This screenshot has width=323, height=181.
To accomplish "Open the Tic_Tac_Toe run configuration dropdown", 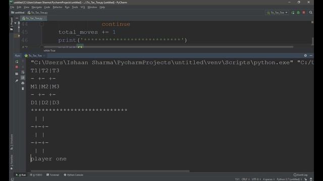I will point(277,13).
